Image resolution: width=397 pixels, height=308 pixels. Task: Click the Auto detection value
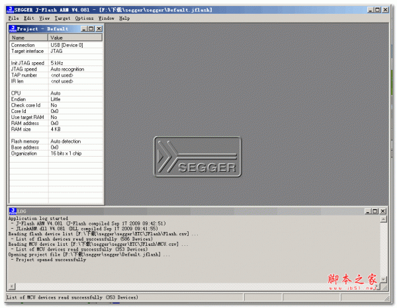(x=66, y=141)
